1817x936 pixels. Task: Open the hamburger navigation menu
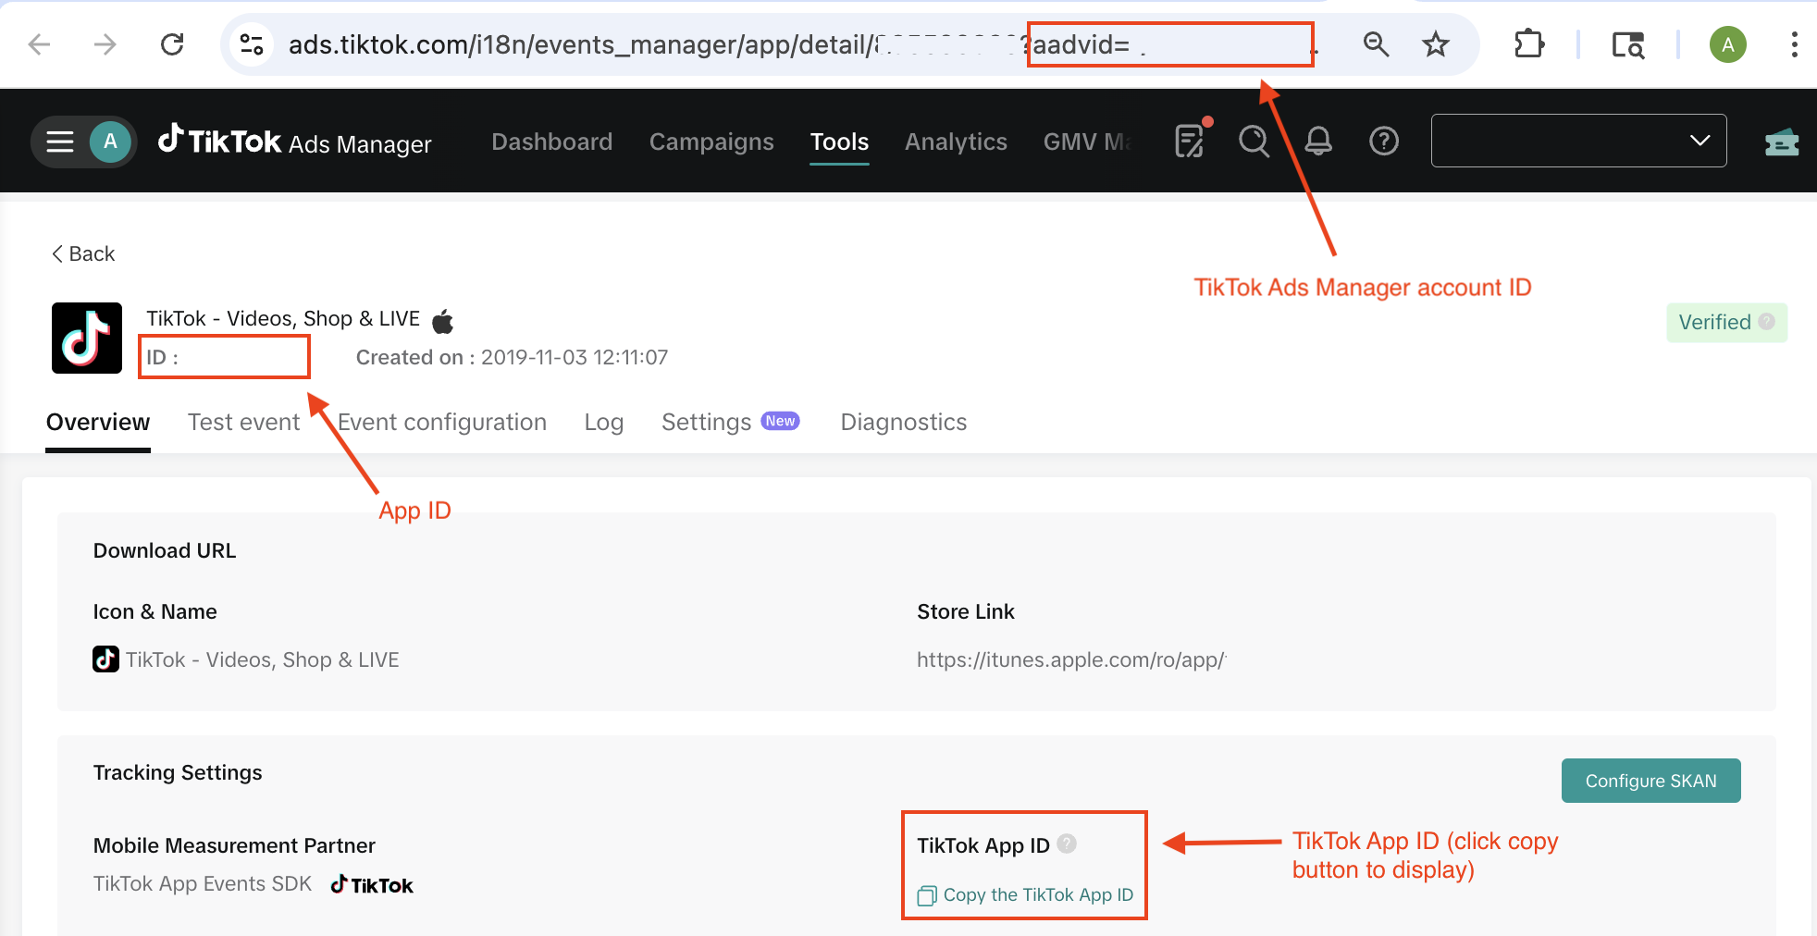(58, 141)
